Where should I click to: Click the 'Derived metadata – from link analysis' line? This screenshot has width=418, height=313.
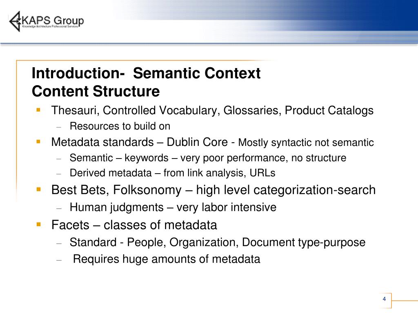point(173,173)
